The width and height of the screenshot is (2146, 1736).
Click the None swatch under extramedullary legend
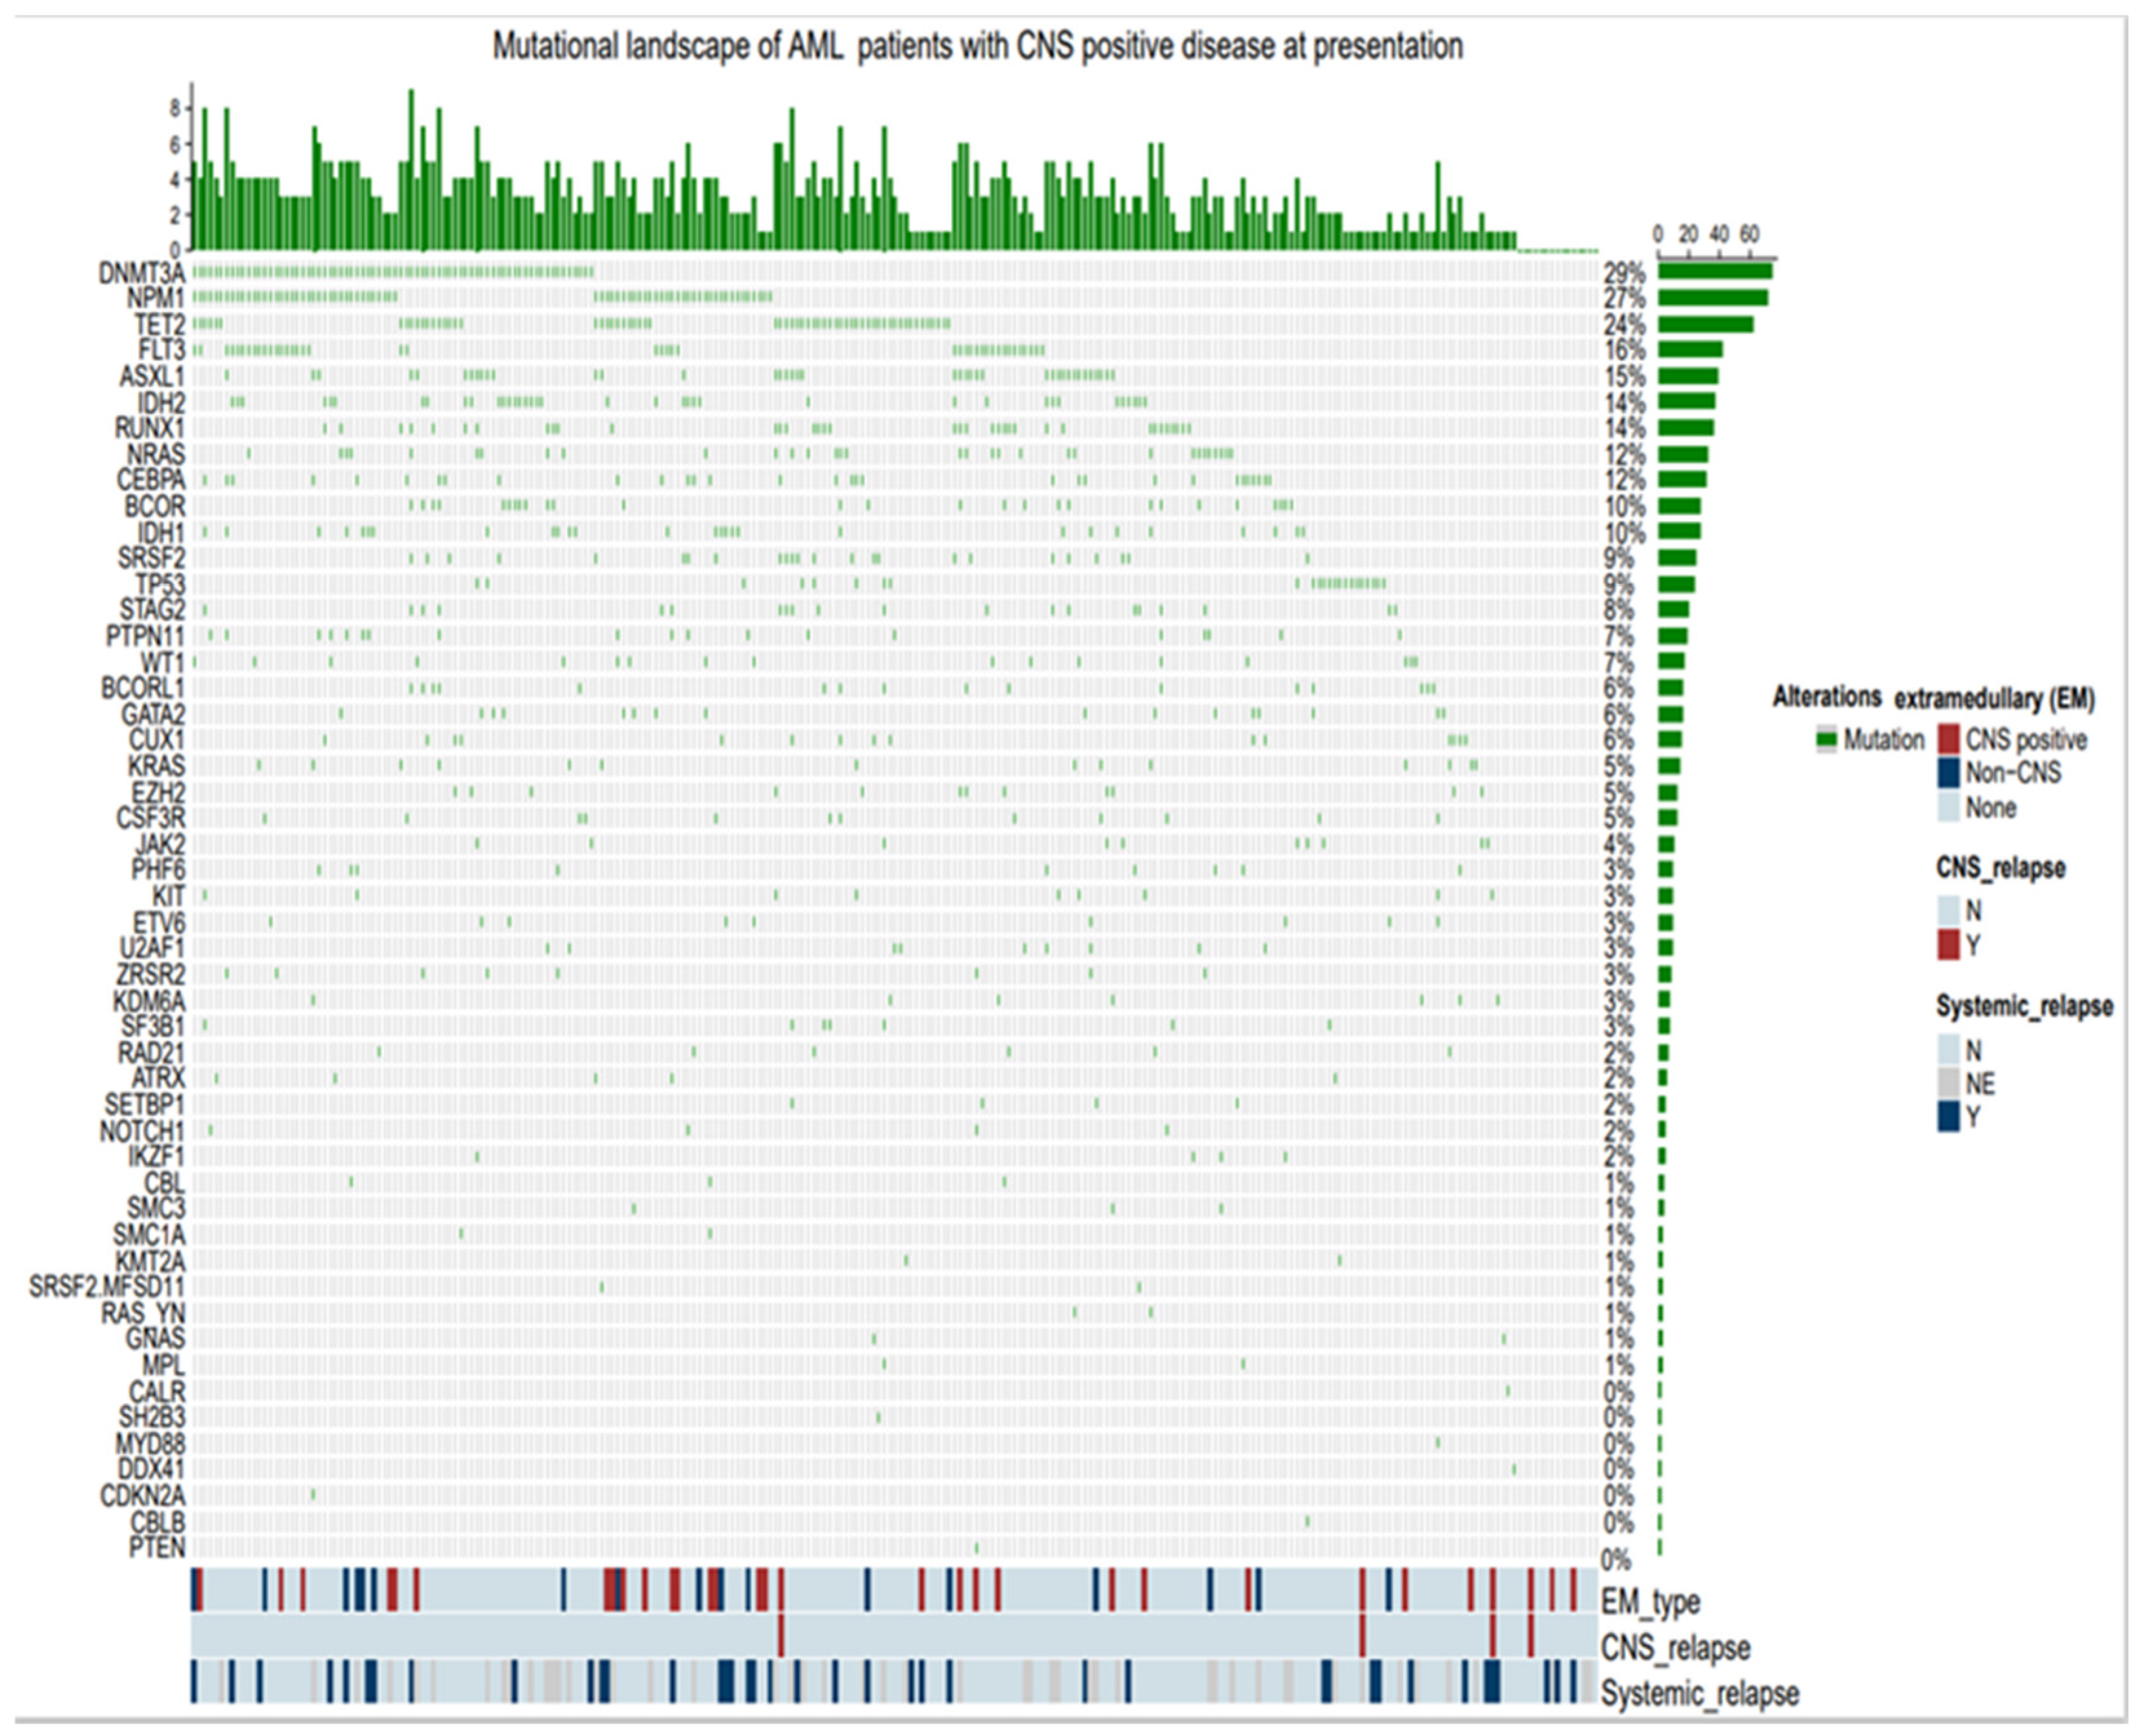1948,807
